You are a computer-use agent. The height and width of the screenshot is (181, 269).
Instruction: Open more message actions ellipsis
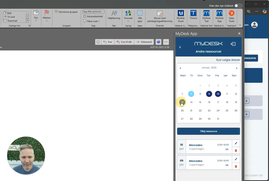tap(166, 42)
